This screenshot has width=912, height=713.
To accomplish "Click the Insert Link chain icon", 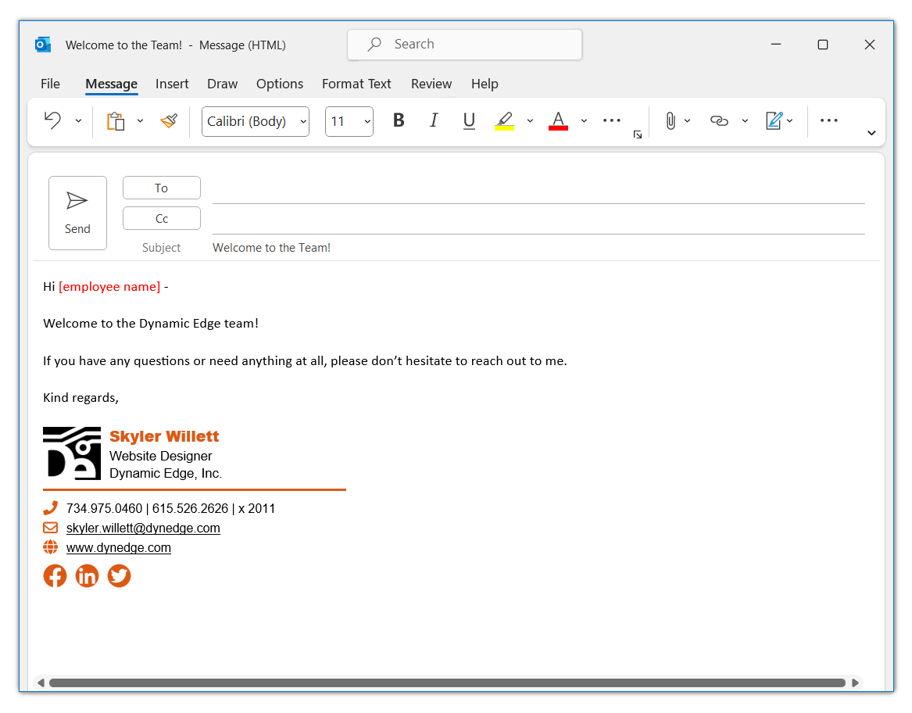I will pos(720,120).
